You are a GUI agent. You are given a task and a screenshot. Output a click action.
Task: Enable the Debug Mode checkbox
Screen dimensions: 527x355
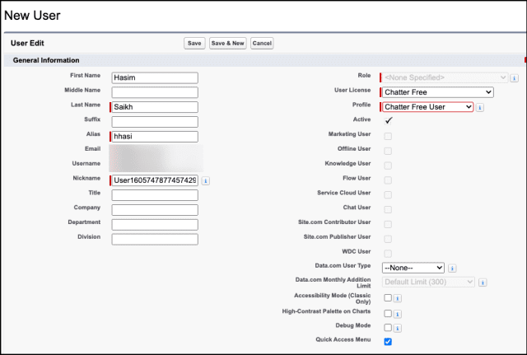click(x=388, y=328)
